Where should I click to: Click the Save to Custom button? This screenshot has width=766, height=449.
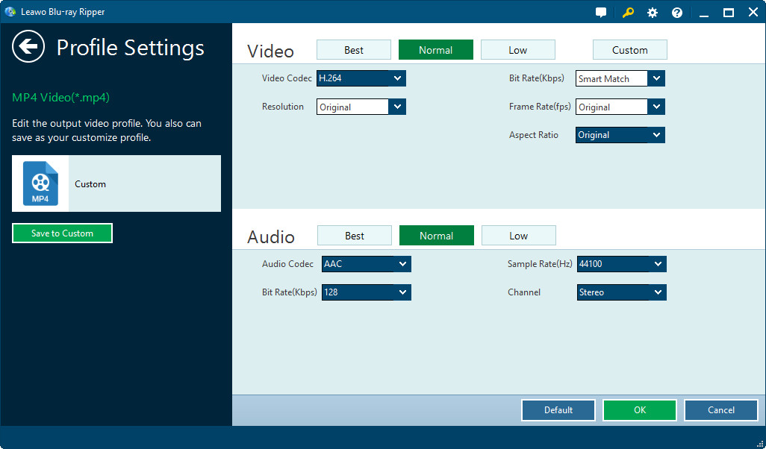point(62,233)
